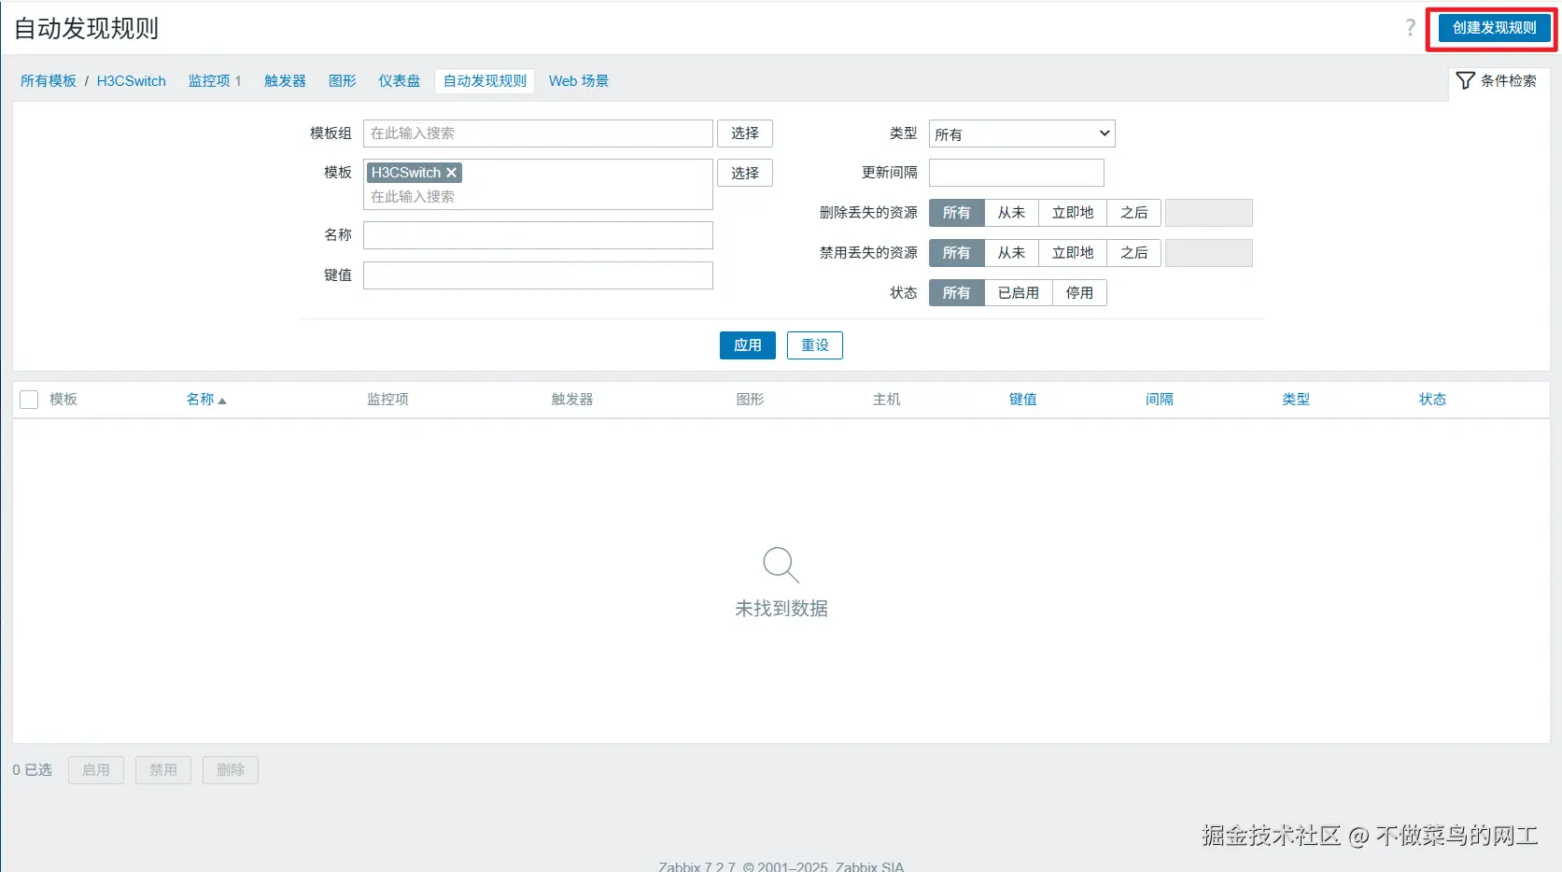Switch to the Web 场景 tab
The image size is (1562, 872).
tap(579, 81)
